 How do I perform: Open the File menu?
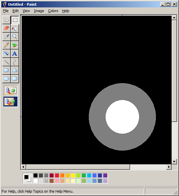coord(6,11)
